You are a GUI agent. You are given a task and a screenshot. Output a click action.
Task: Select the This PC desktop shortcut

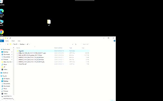[x=2, y=22]
